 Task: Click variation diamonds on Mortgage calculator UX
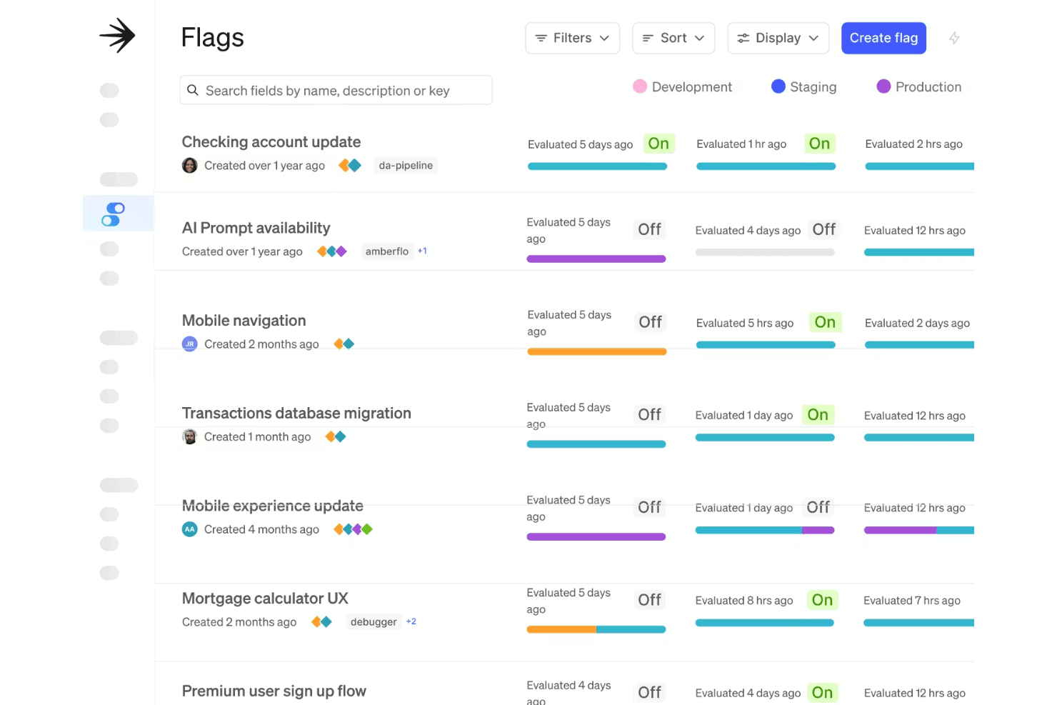tap(321, 622)
